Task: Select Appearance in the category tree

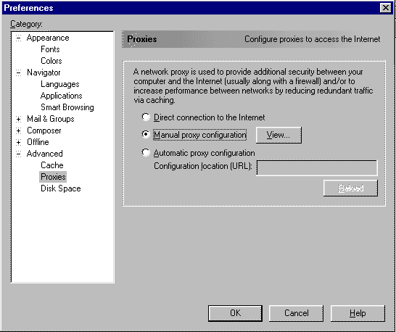Action: [x=48, y=38]
